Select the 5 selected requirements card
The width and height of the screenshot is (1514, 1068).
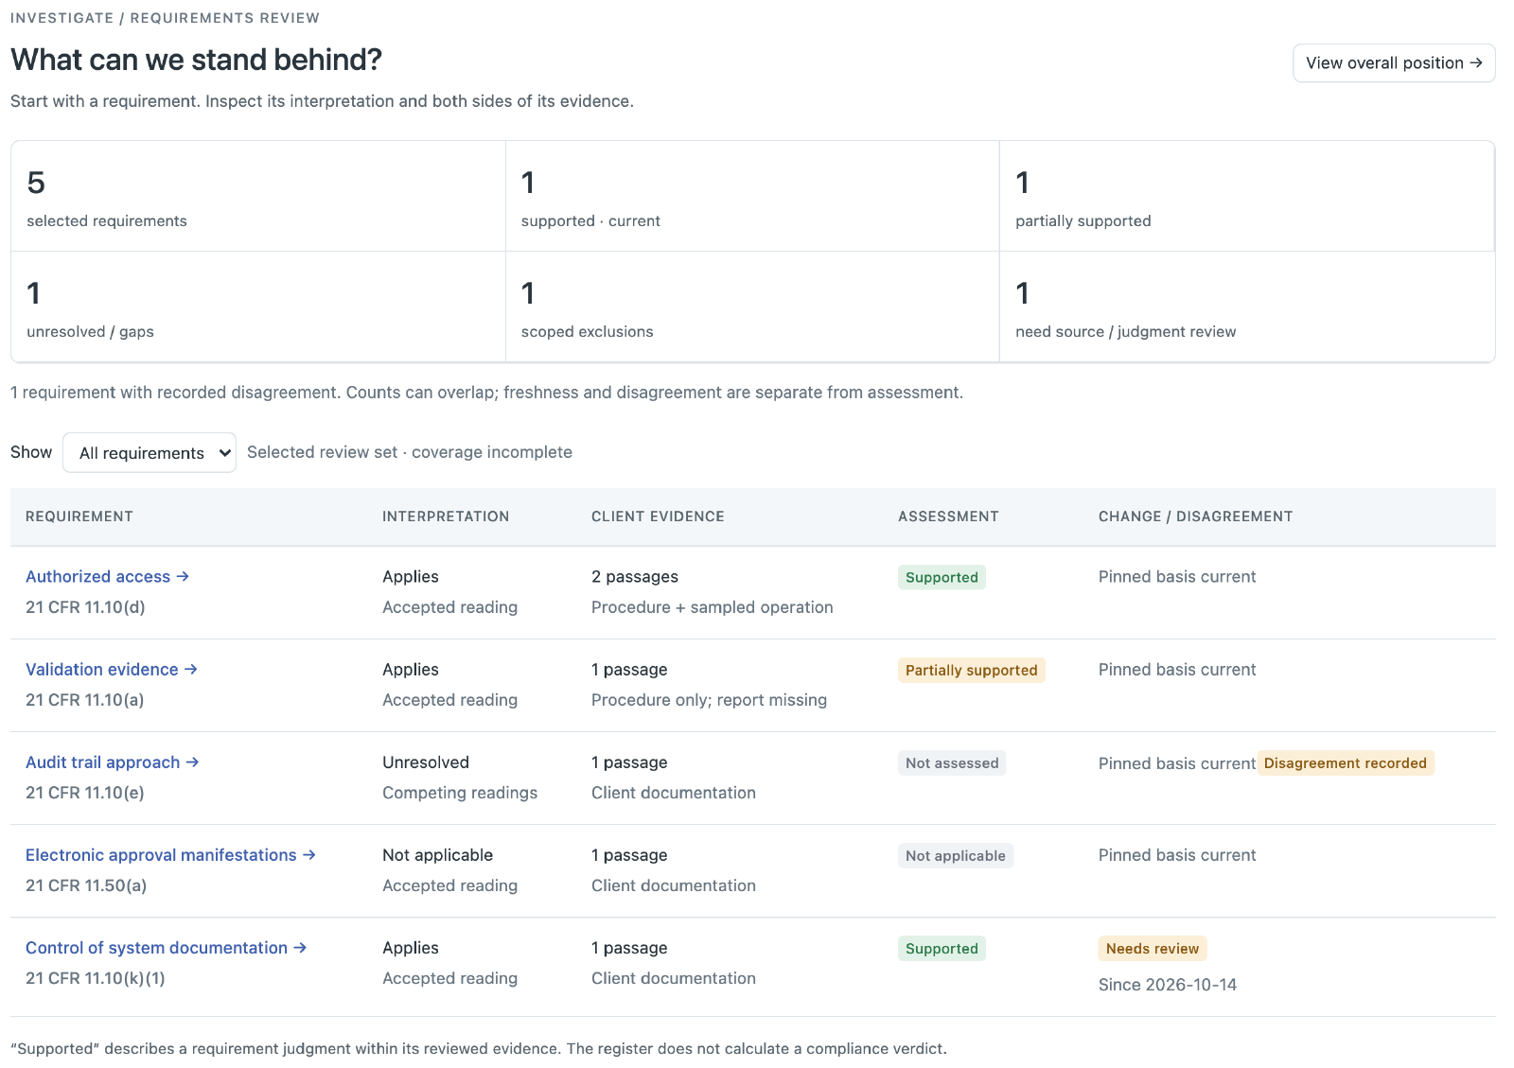[258, 197]
